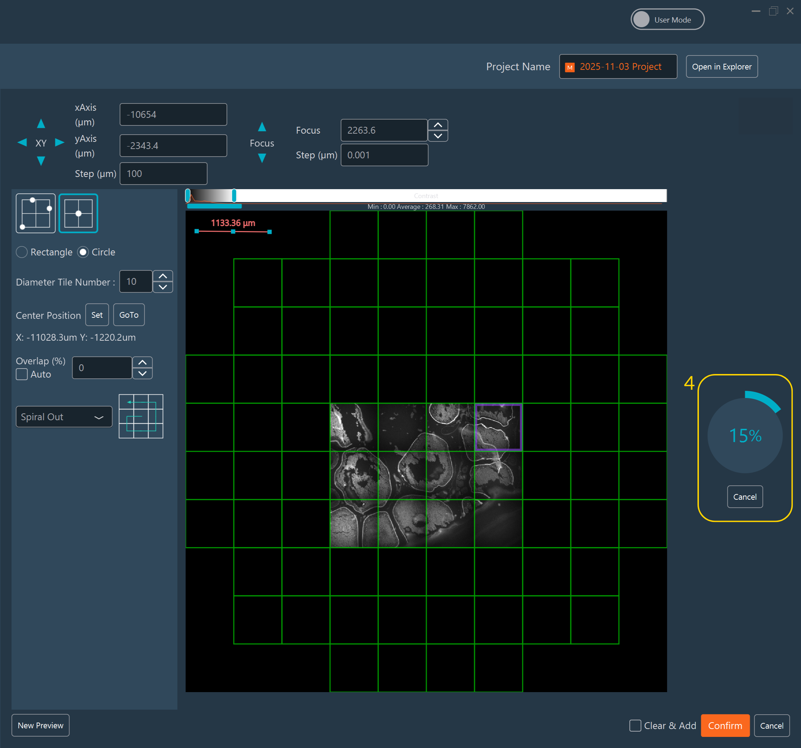Screen dimensions: 801x748
Task: Click the right contrast slider handle
Action: coord(234,196)
